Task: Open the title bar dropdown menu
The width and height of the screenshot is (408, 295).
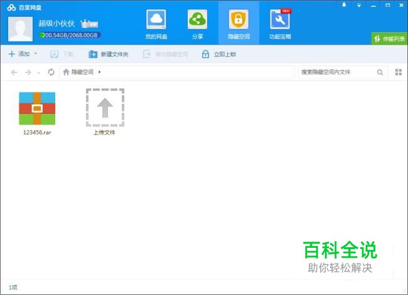Action: pos(359,5)
